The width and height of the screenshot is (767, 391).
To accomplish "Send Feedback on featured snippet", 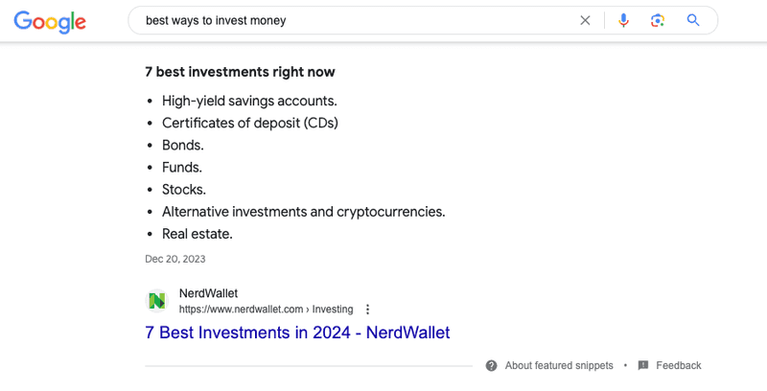I will tap(679, 365).
